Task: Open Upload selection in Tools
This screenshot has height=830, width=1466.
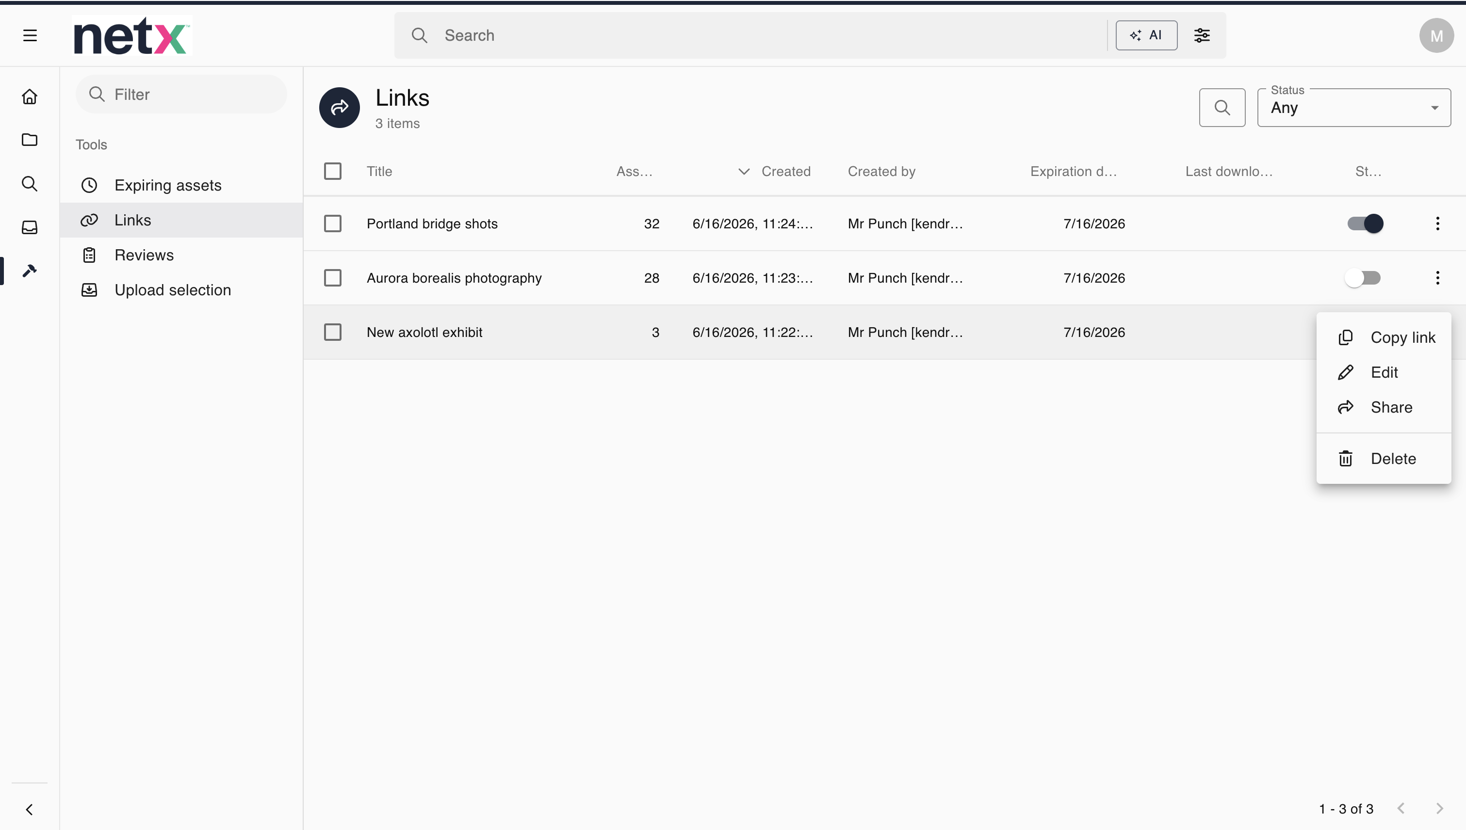Action: pos(181,289)
